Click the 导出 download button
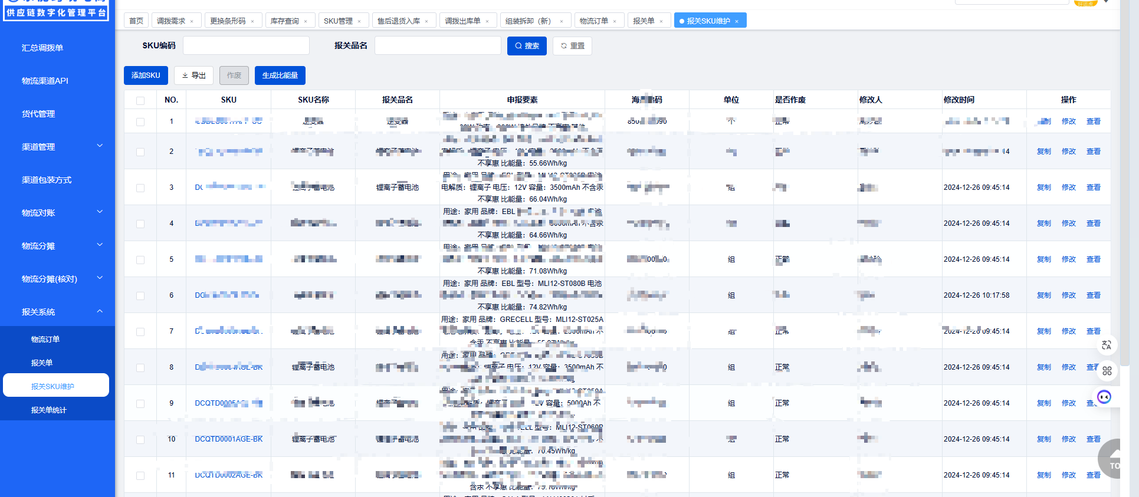1139x497 pixels. tap(193, 75)
